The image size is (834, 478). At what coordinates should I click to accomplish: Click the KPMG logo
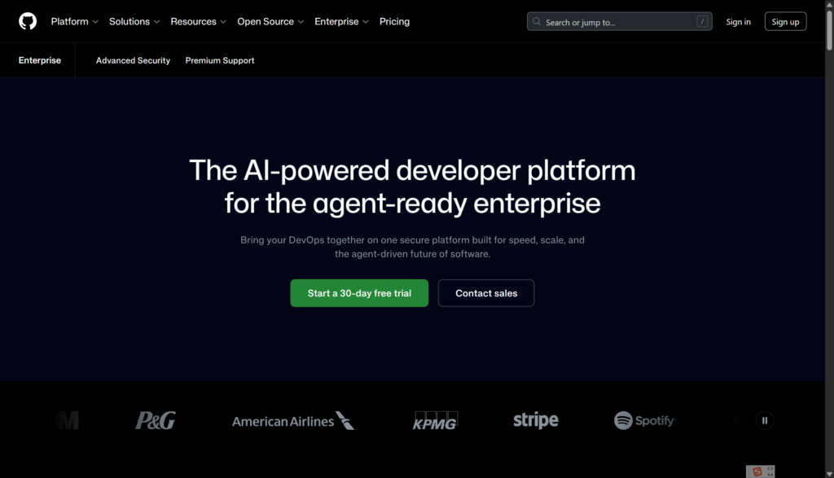tap(435, 420)
